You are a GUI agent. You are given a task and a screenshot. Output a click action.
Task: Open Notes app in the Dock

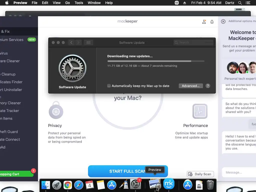click(100, 185)
